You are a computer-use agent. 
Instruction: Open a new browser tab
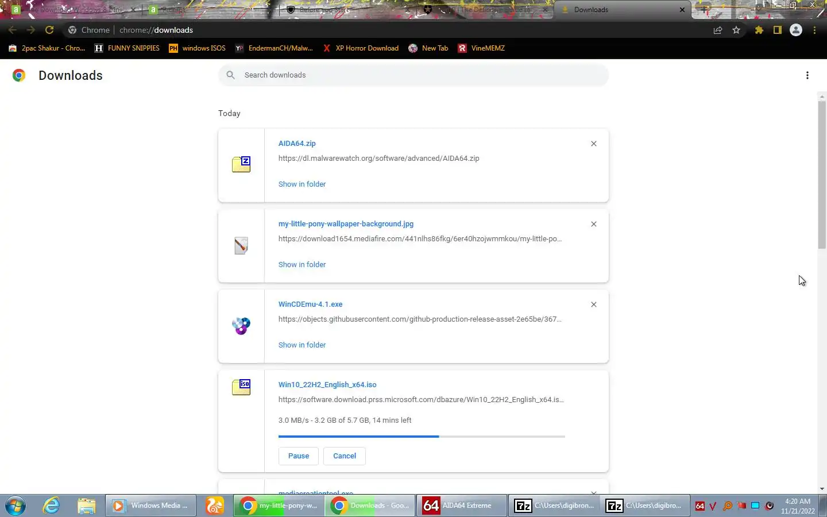click(704, 10)
